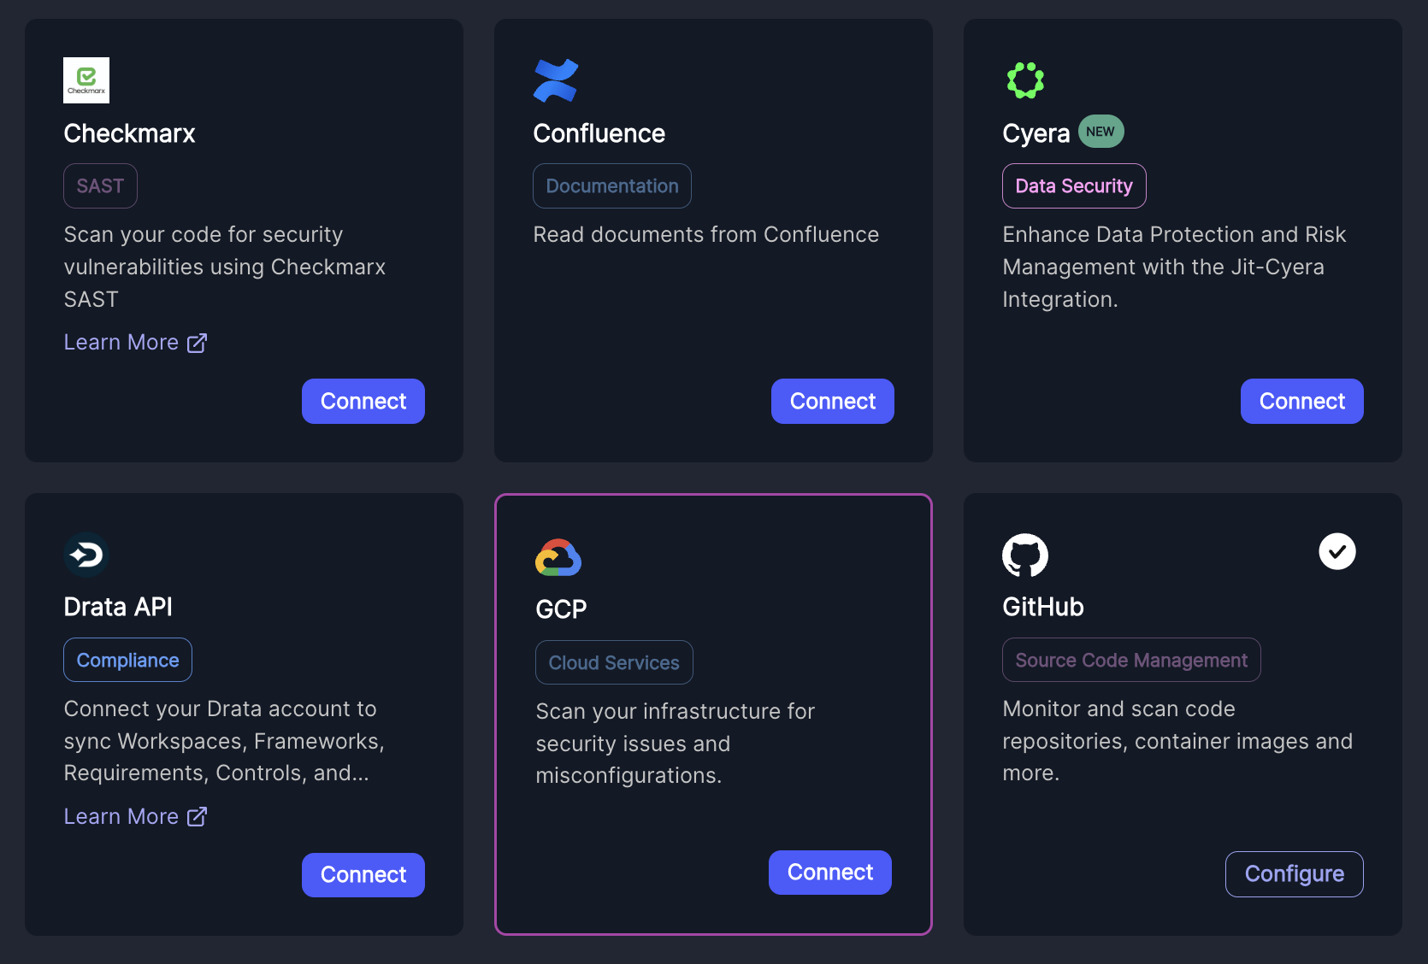Connect the Drata API integration
The image size is (1428, 964).
coord(363,875)
